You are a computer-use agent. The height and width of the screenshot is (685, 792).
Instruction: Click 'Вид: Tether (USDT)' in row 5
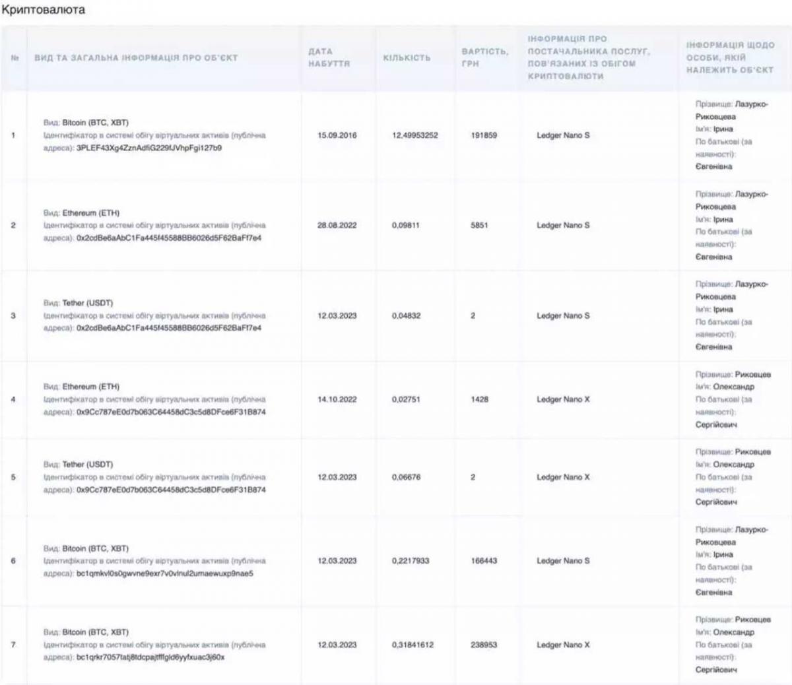tap(78, 465)
